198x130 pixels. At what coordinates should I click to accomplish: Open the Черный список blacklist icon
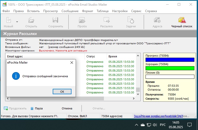coord(182,20)
